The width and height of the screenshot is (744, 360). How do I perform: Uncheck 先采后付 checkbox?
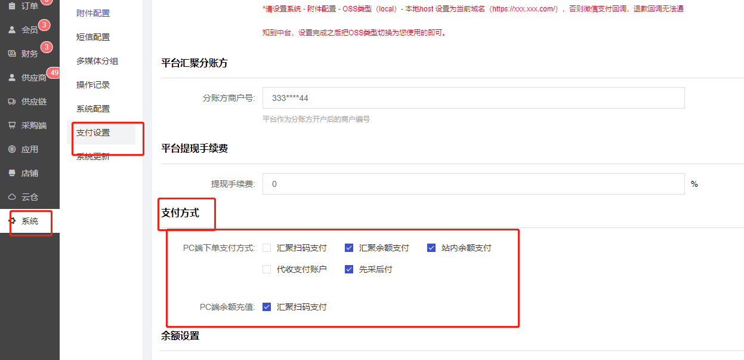click(x=349, y=269)
